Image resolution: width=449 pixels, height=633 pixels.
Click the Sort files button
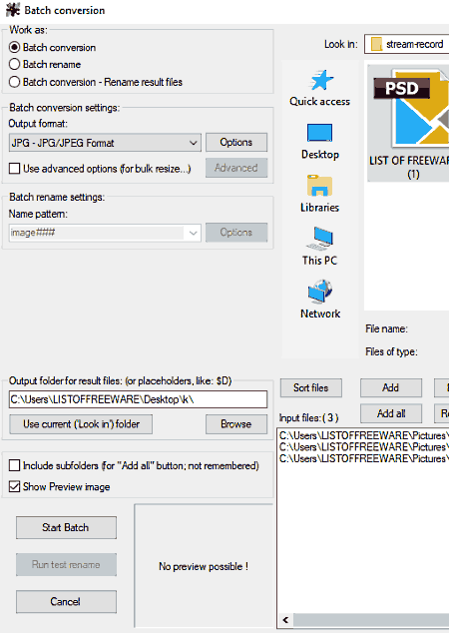click(311, 388)
